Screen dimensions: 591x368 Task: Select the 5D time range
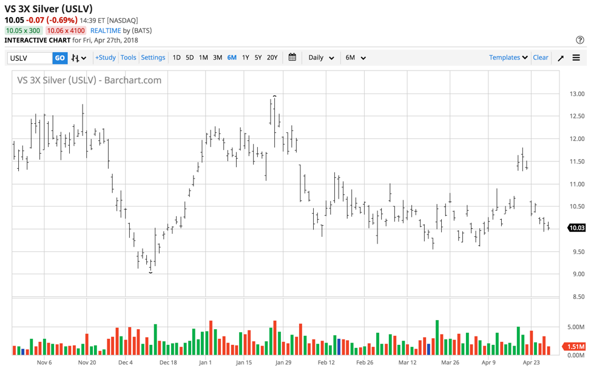point(189,57)
